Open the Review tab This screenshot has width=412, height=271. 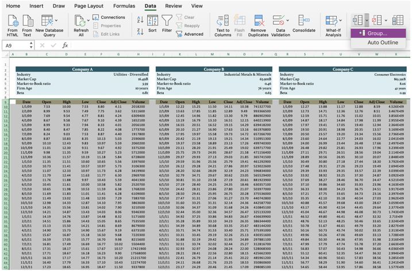pos(174,6)
